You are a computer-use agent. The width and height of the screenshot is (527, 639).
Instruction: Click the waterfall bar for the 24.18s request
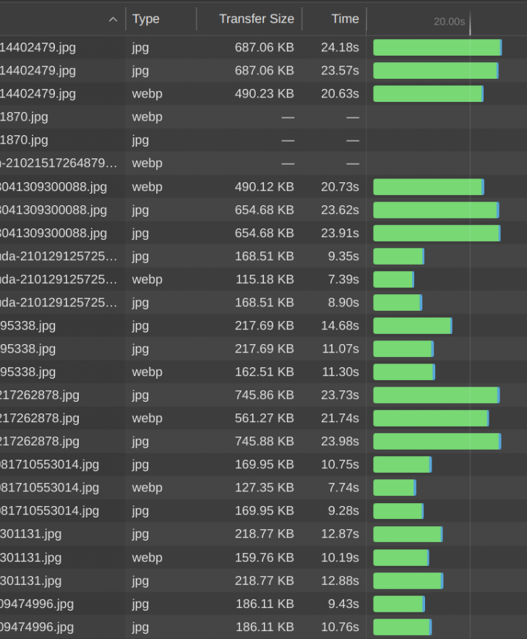(x=437, y=47)
